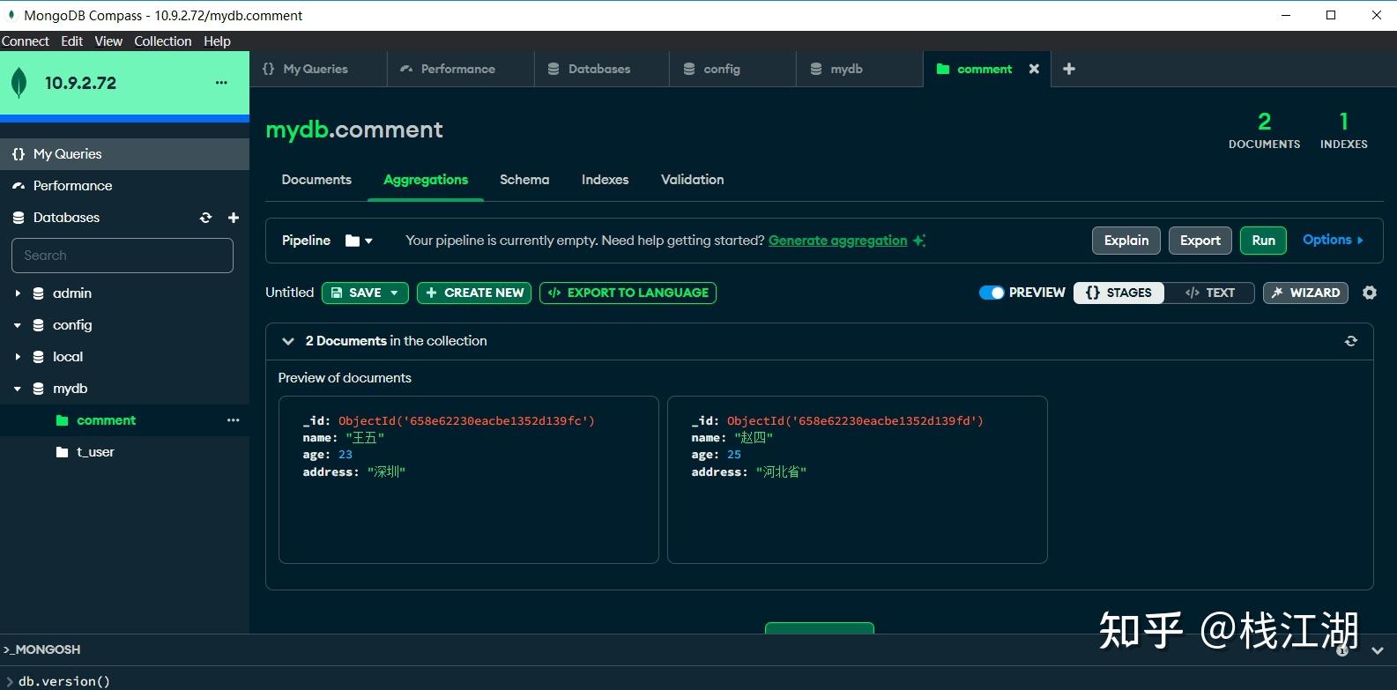Click the Export button
This screenshot has height=690, width=1397.
pyautogui.click(x=1200, y=241)
